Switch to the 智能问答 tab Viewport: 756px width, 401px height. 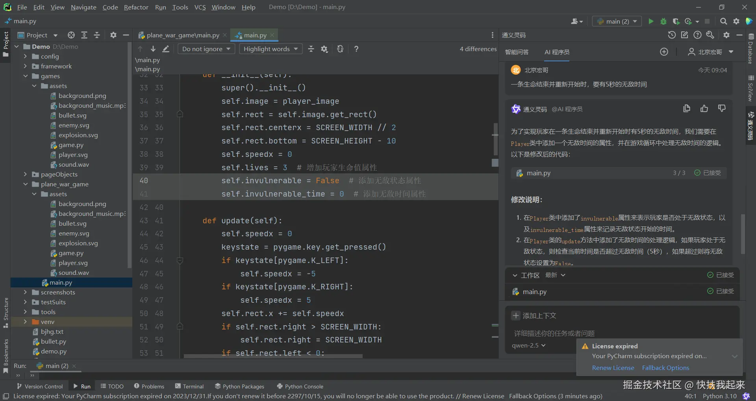(x=517, y=52)
